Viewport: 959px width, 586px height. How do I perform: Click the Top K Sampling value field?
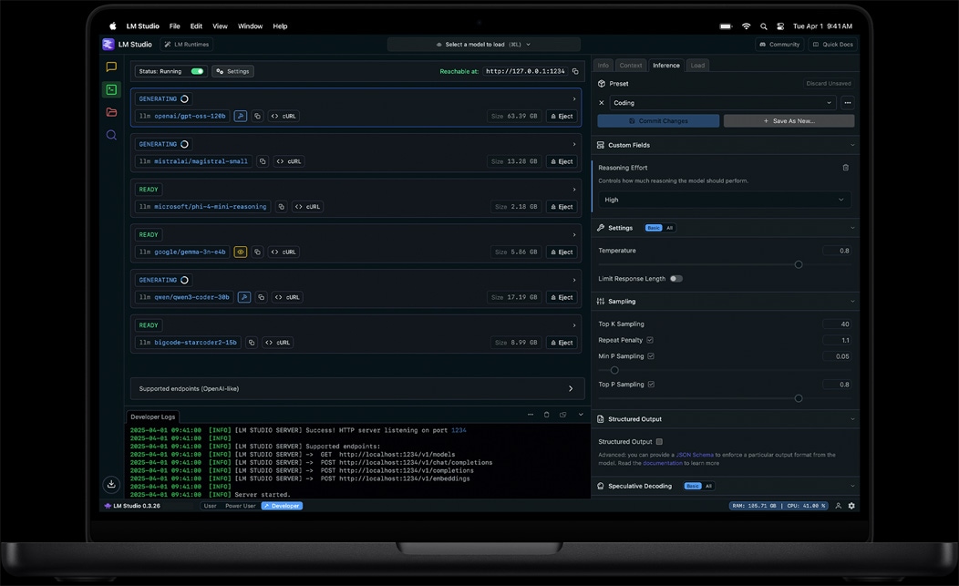point(840,324)
